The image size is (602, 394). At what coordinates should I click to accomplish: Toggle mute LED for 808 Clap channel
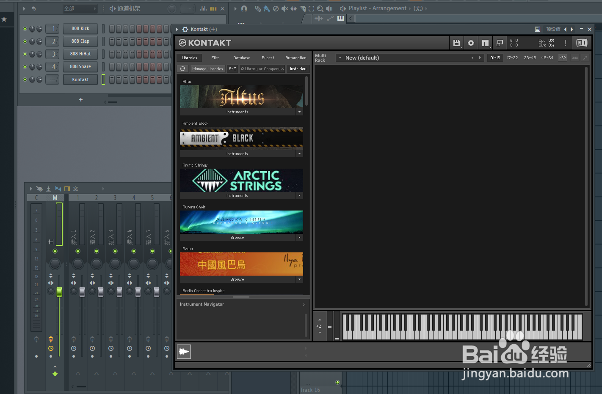click(25, 41)
